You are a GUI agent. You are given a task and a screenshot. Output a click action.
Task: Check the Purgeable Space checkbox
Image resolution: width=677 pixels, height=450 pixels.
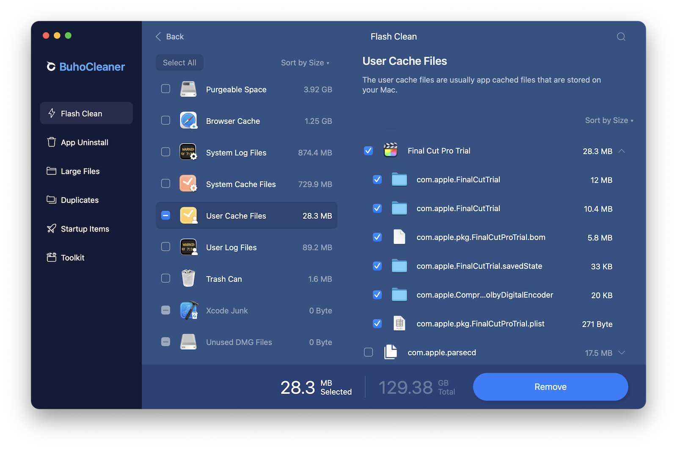point(165,89)
